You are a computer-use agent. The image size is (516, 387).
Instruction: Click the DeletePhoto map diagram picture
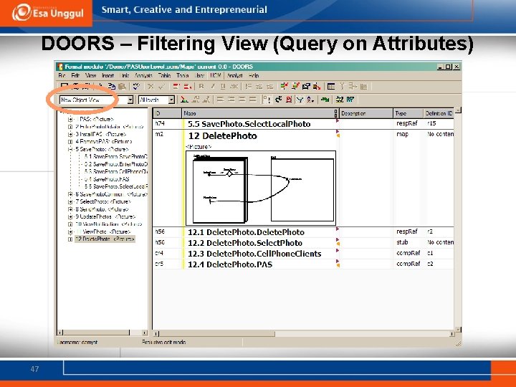[x=261, y=188]
